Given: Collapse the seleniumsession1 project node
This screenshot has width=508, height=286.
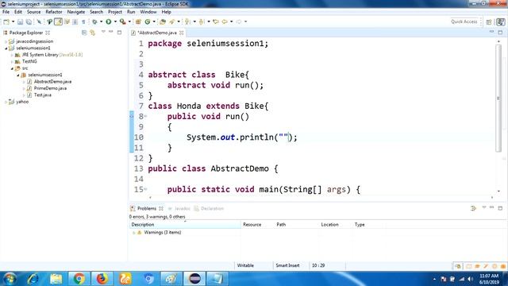Looking at the screenshot, I should coord(6,48).
